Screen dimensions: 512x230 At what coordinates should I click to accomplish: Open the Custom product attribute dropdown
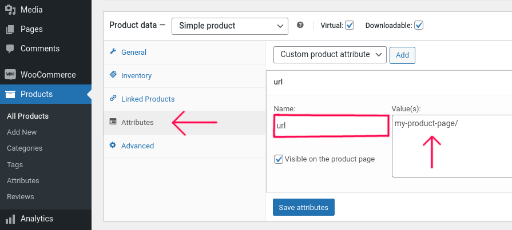pos(330,55)
